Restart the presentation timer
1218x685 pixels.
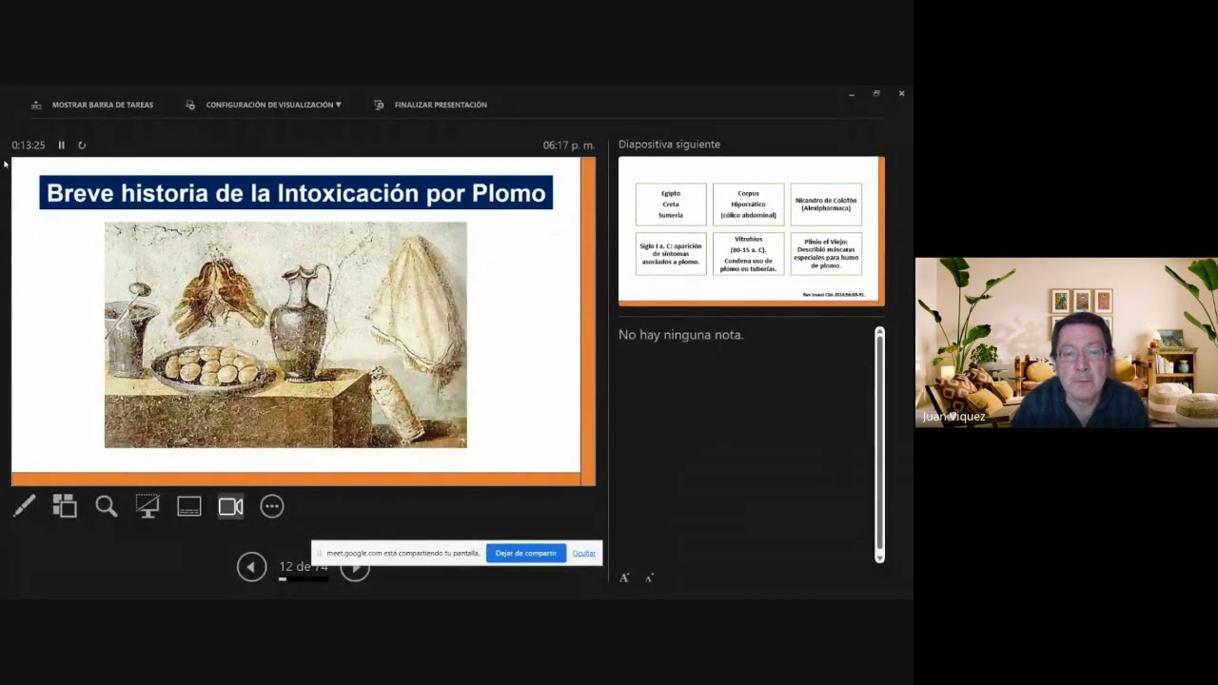[x=82, y=146]
